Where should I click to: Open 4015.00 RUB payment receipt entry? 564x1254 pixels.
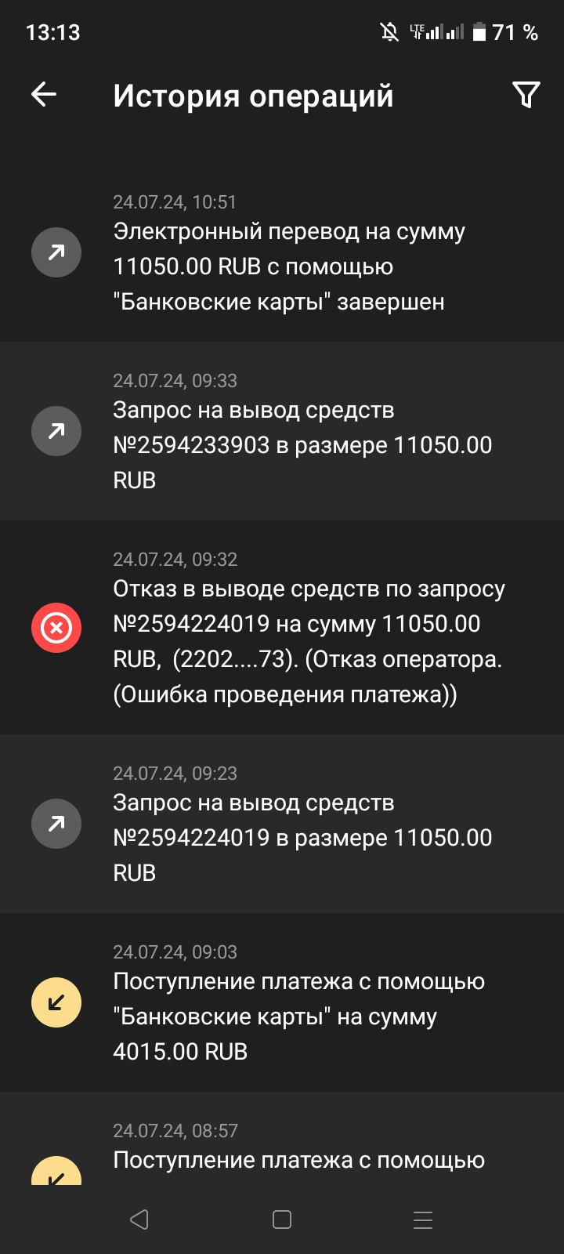pyautogui.click(x=298, y=1017)
